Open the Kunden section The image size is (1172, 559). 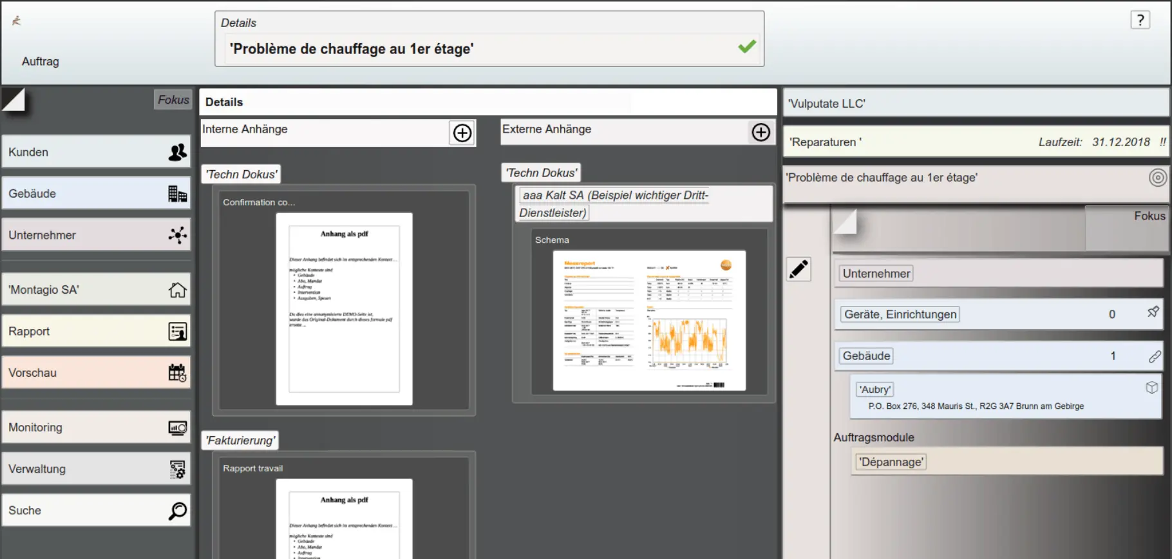point(96,152)
